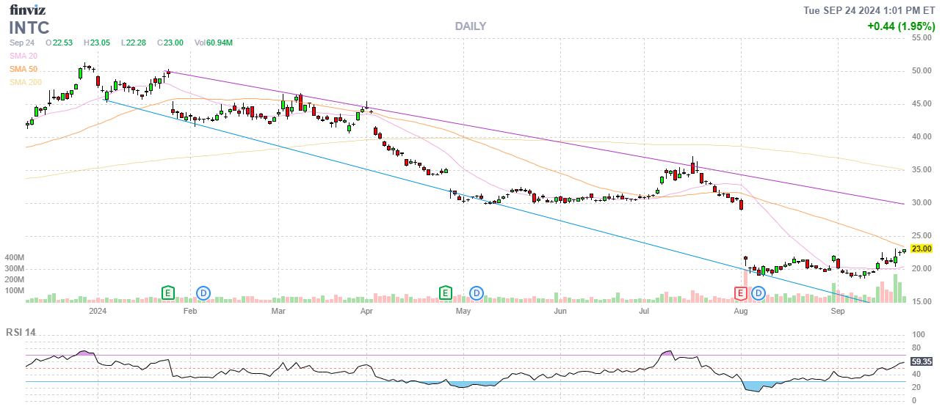Click the yellow 23.00 current price tag
945x412 pixels.
pyautogui.click(x=921, y=249)
